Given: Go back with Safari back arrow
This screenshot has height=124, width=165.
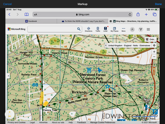Looking at the screenshot, I should coord(9,14).
